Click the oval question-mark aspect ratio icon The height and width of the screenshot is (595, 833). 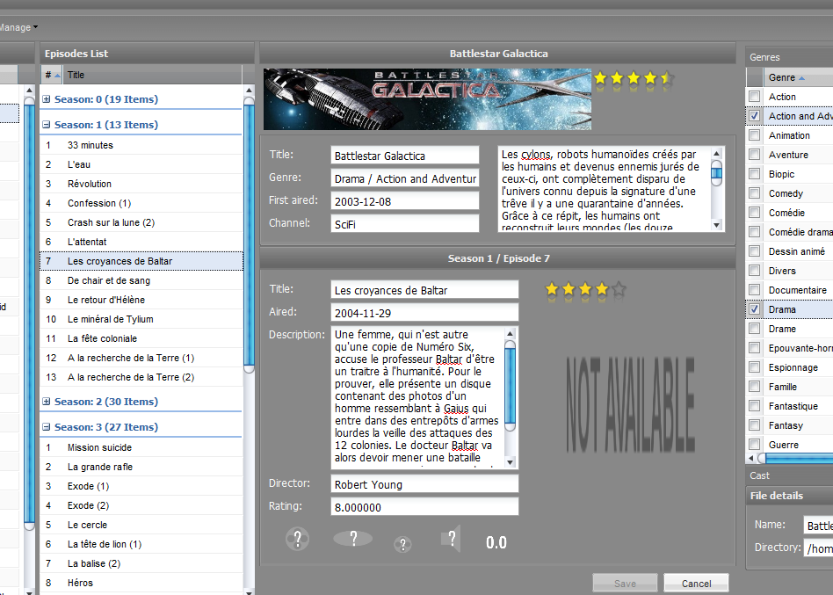[352, 539]
